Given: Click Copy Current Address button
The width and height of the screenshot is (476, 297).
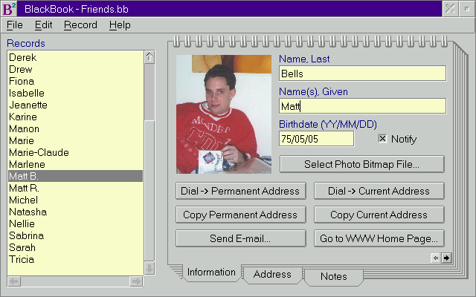Looking at the screenshot, I should point(379,215).
